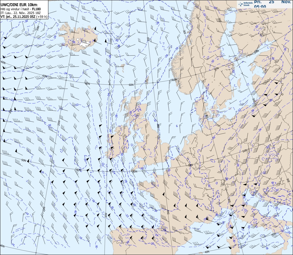The height and width of the screenshot is (255, 293).
Task: Click the 'Hiti og vindur í hæð - FL180' line
Action: click(21, 9)
